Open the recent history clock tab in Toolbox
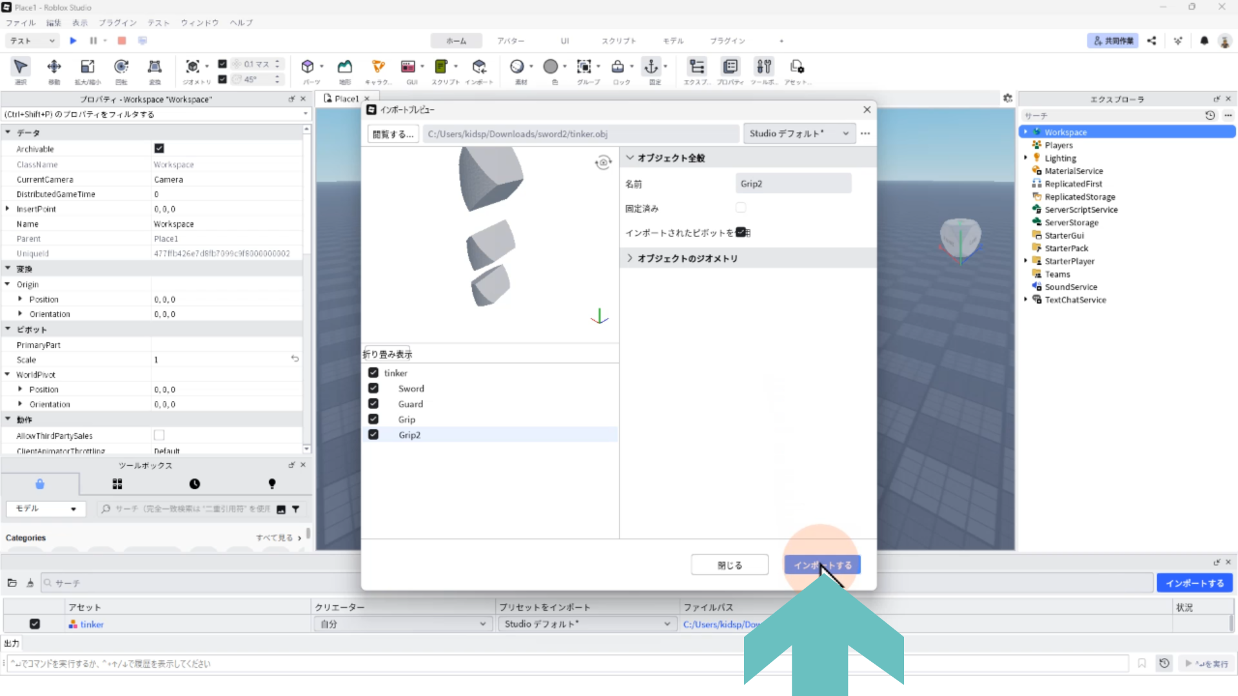 tap(195, 484)
